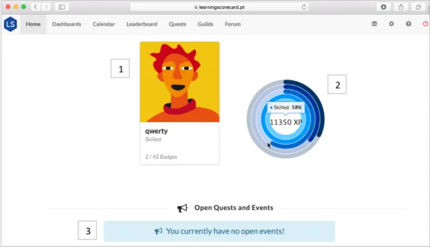
Task: Click the Open Quests and Events heading
Action: click(x=233, y=208)
